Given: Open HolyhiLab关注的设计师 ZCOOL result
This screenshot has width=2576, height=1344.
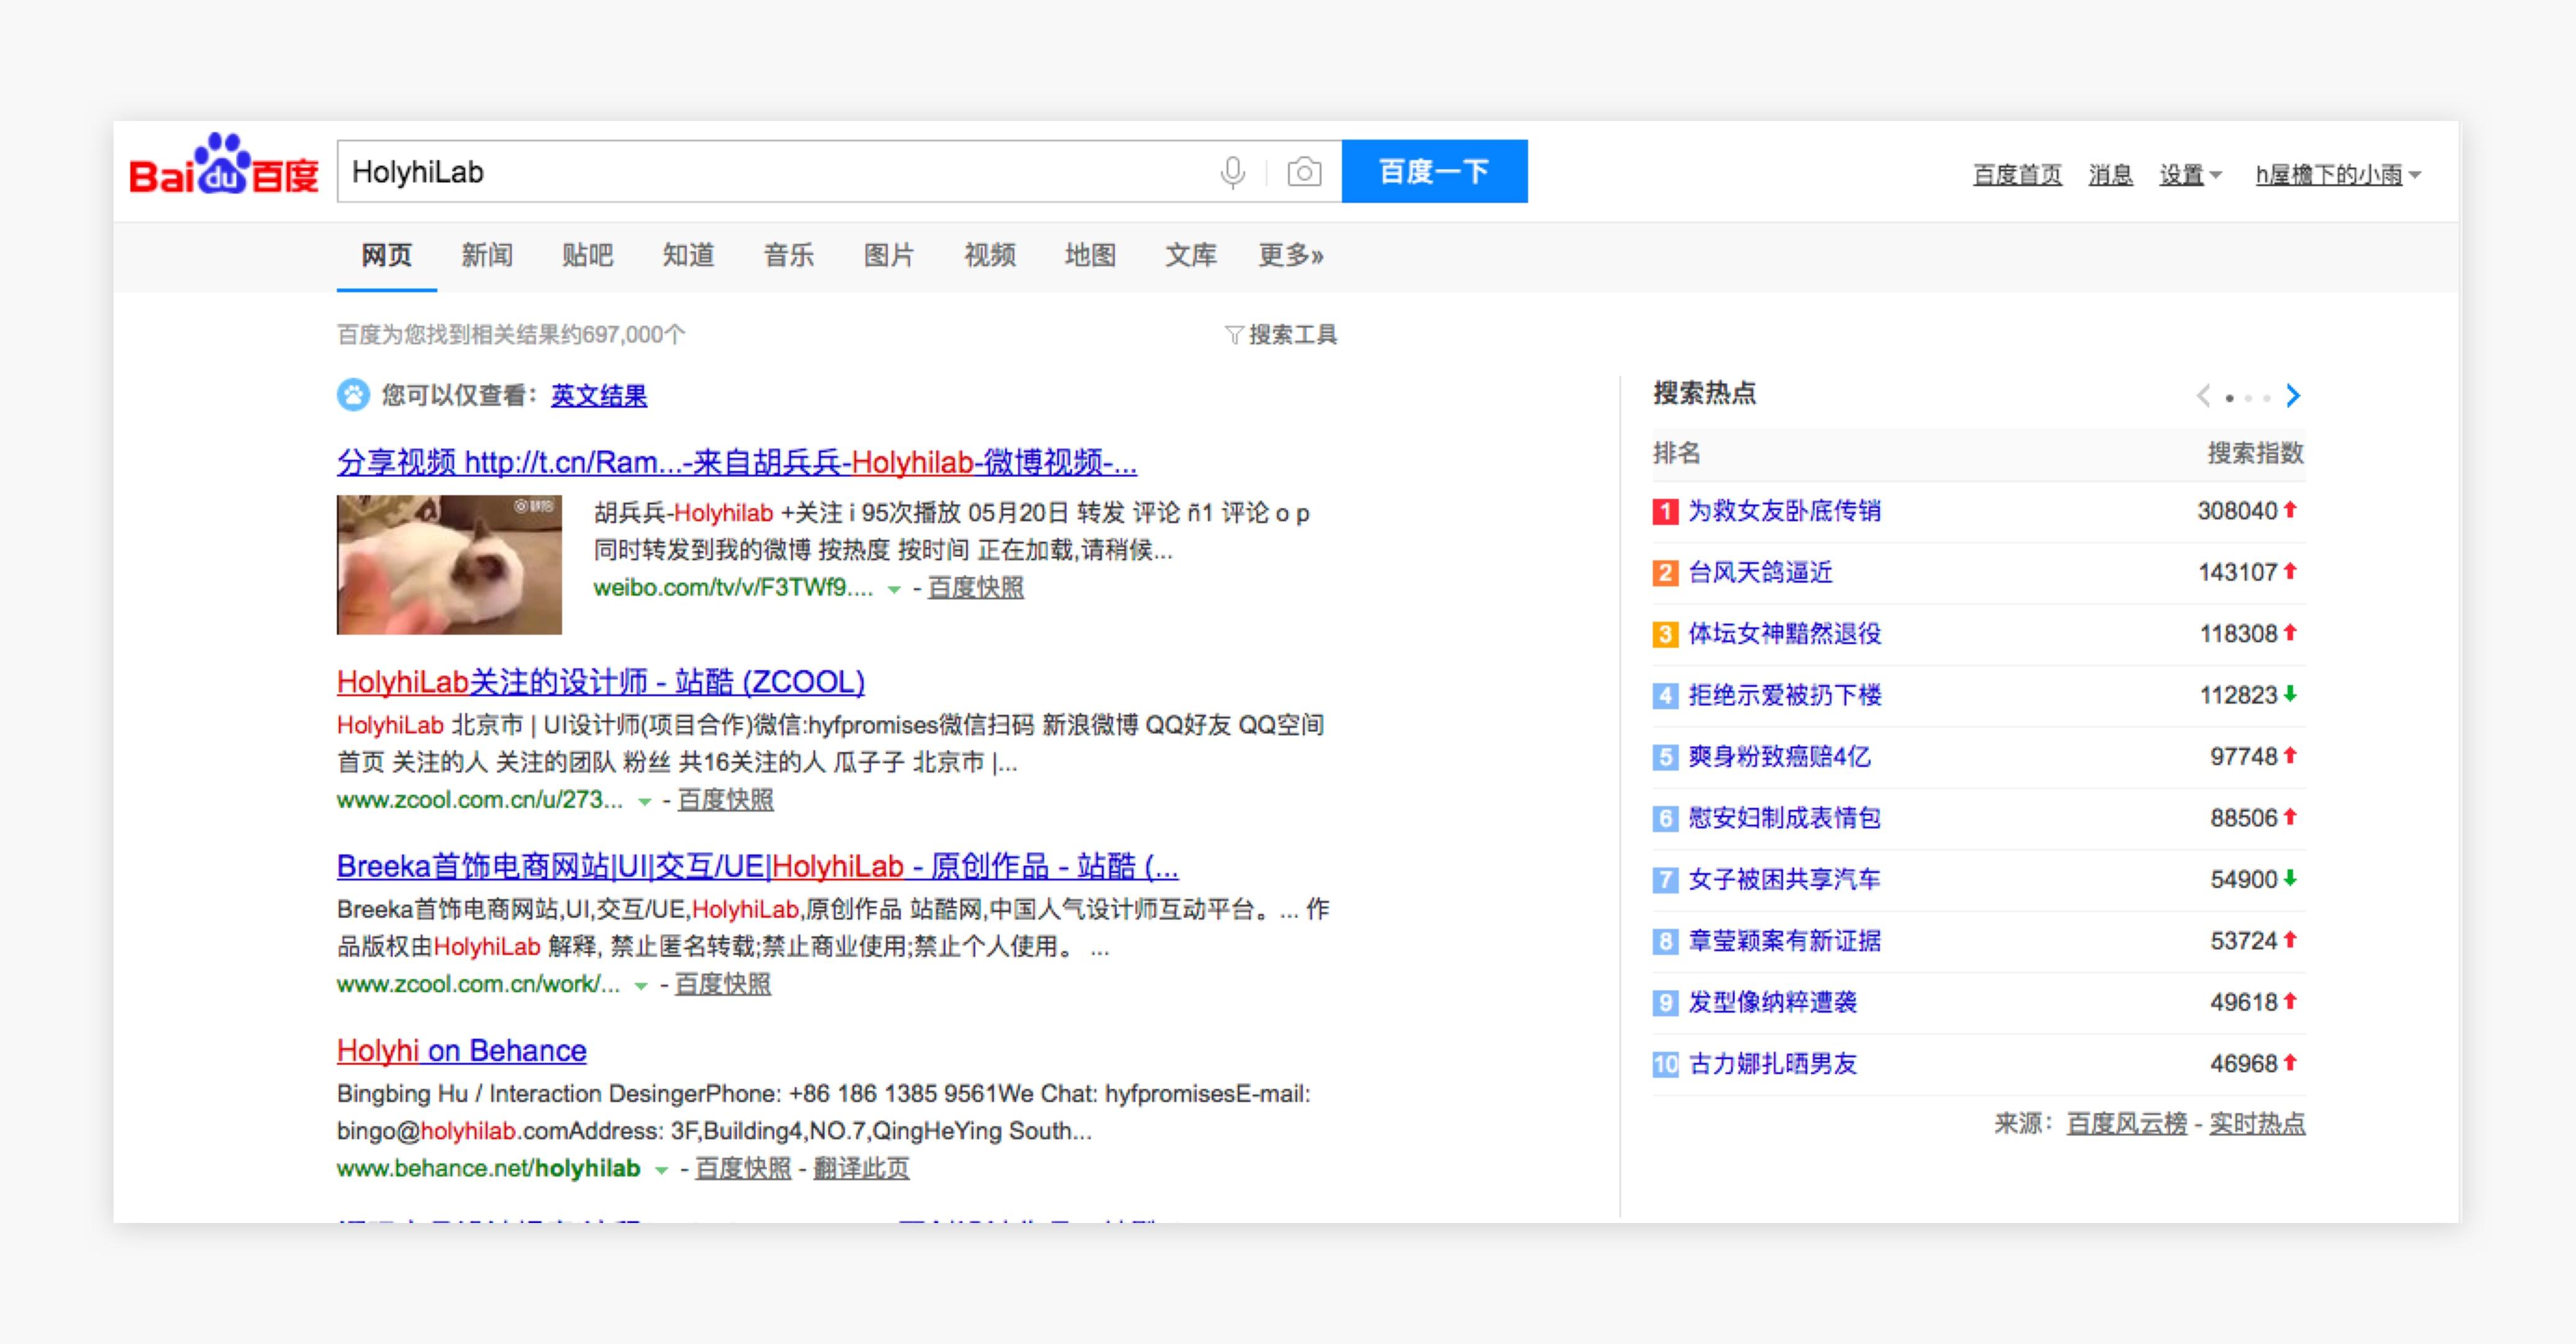Looking at the screenshot, I should click(x=600, y=682).
